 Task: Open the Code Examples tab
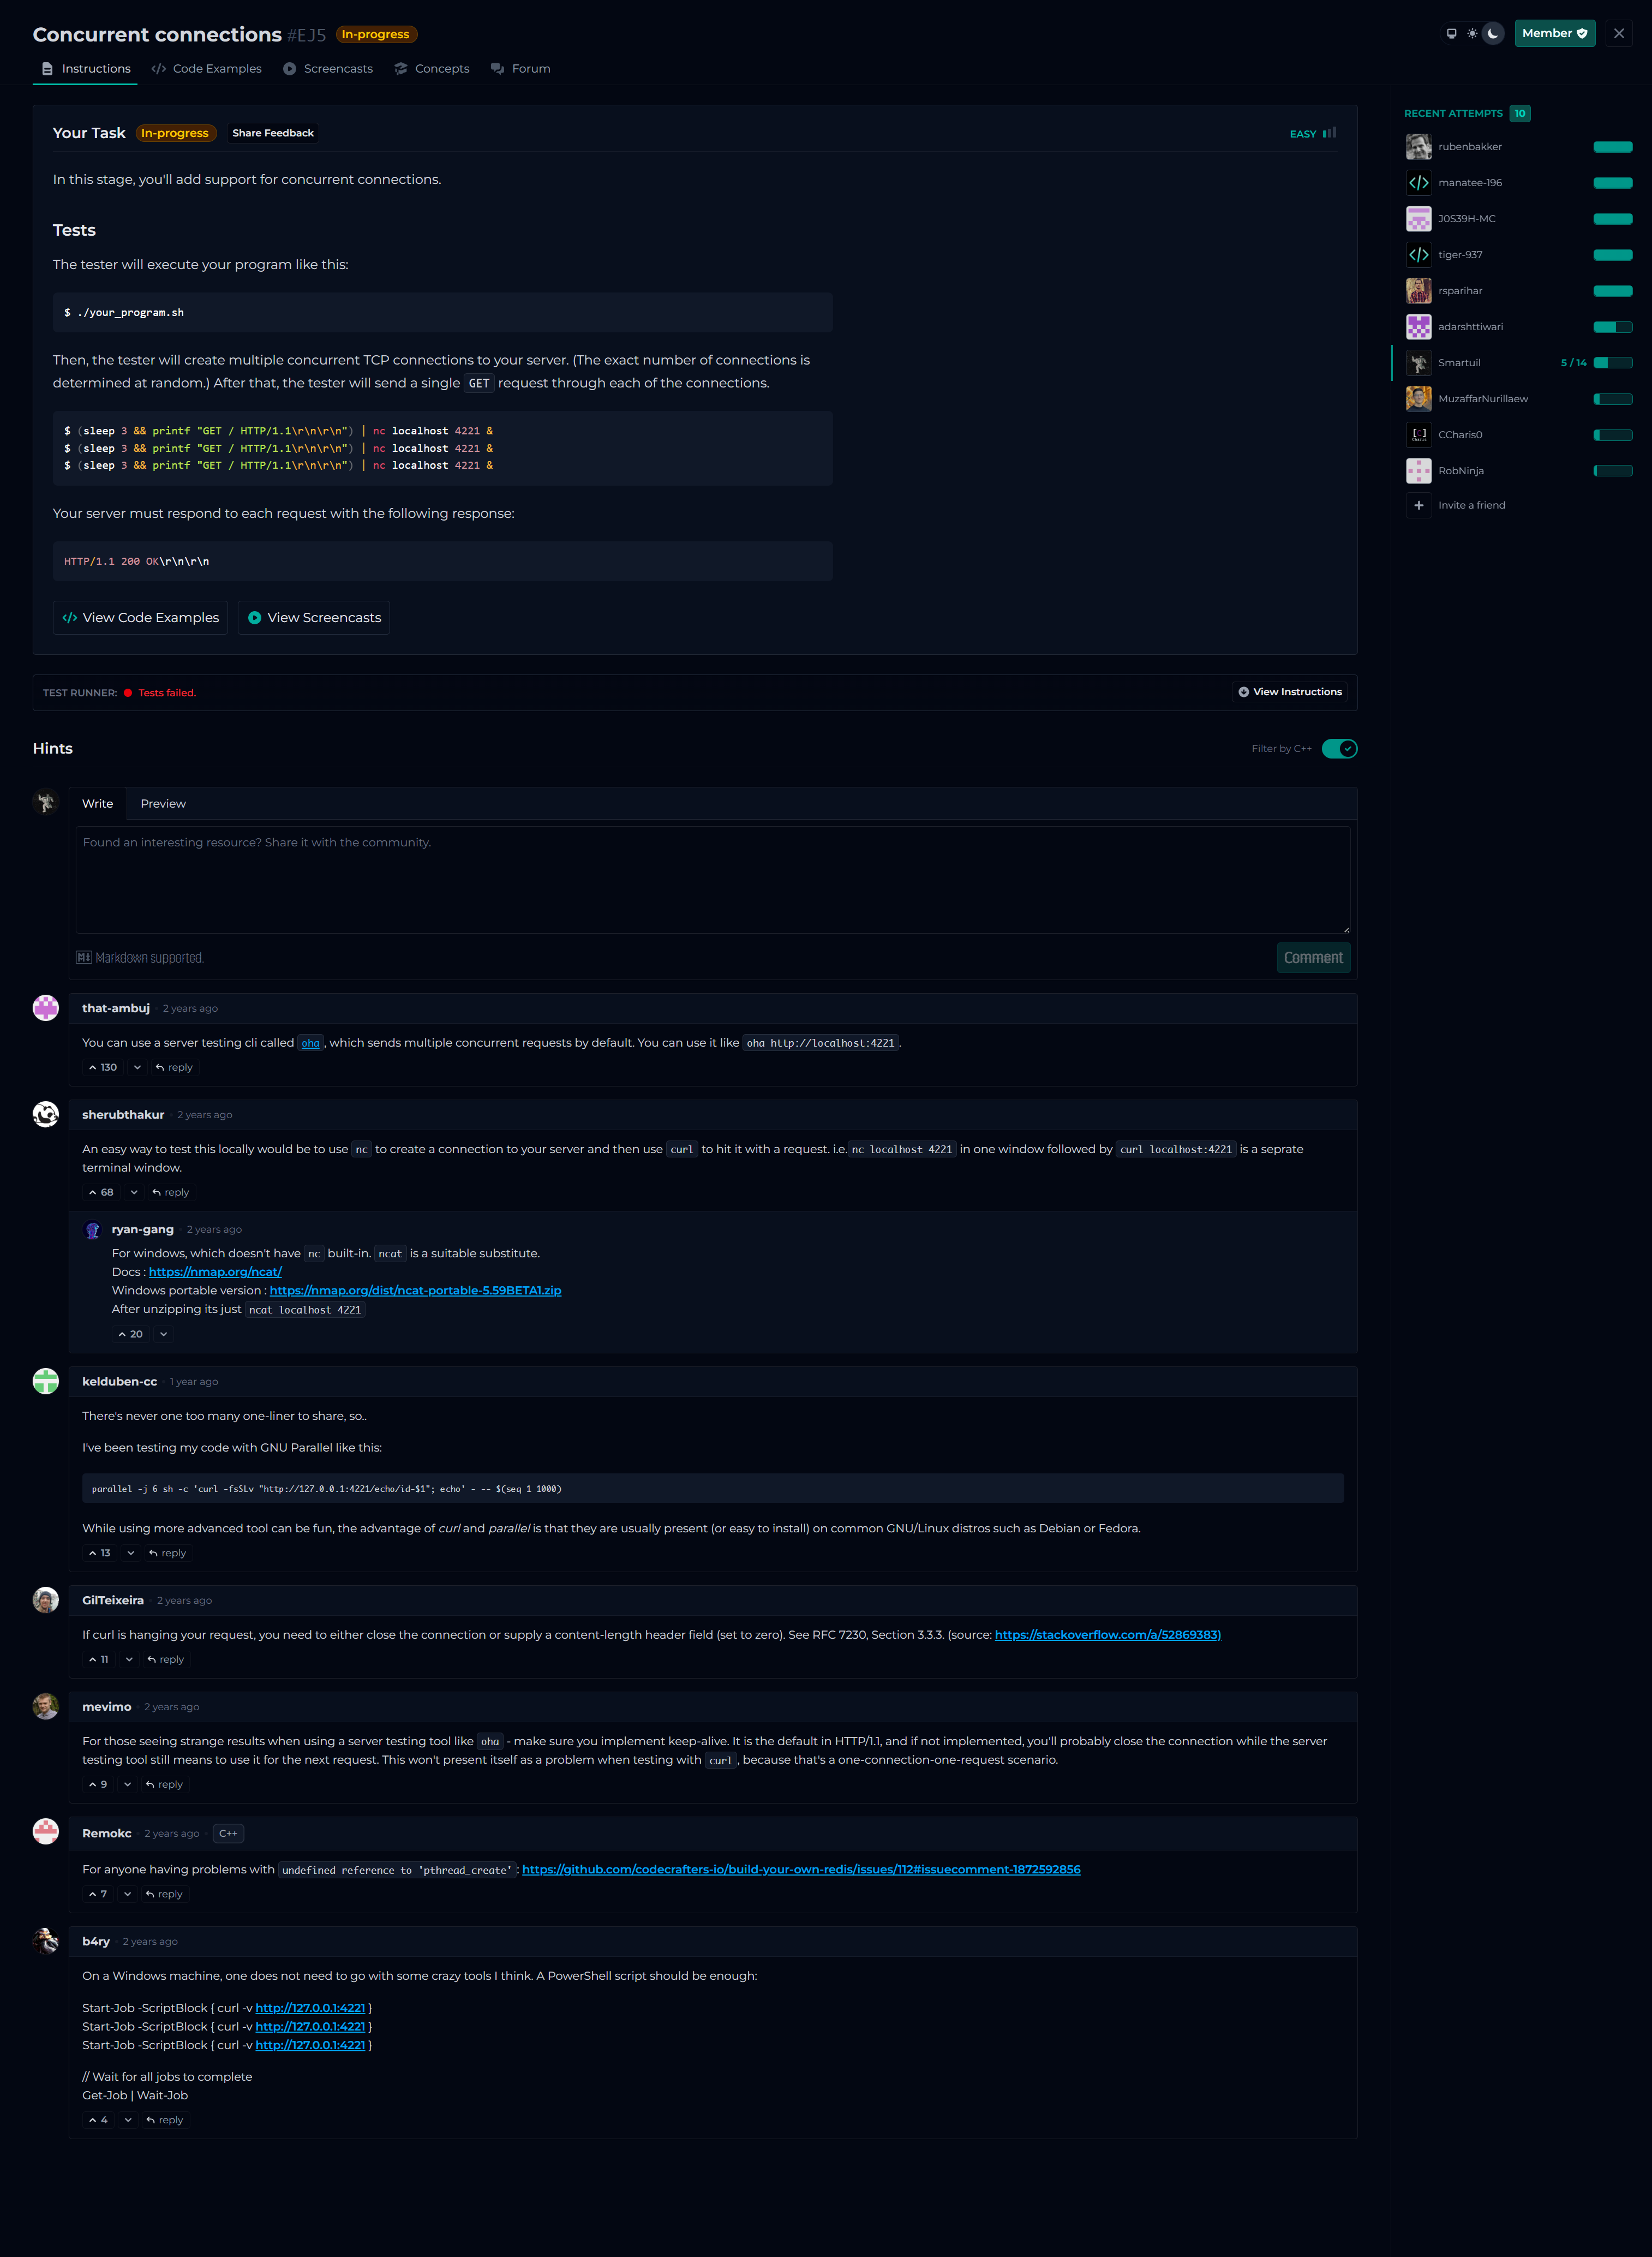[x=206, y=69]
